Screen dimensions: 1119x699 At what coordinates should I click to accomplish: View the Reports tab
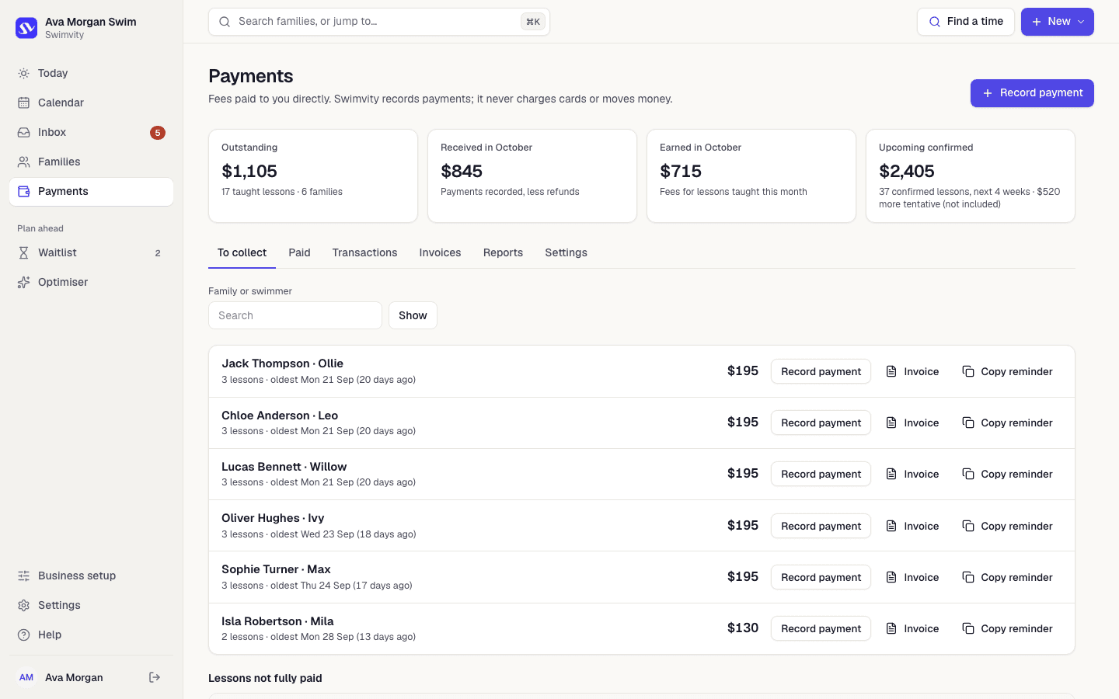point(503,252)
